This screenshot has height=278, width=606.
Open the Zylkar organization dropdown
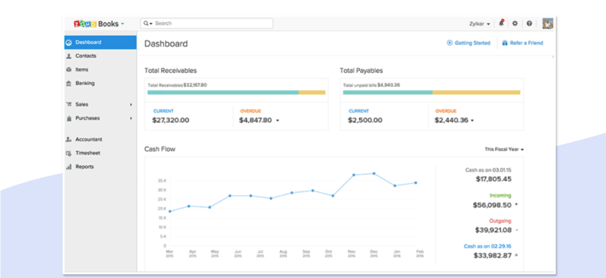[x=479, y=24]
